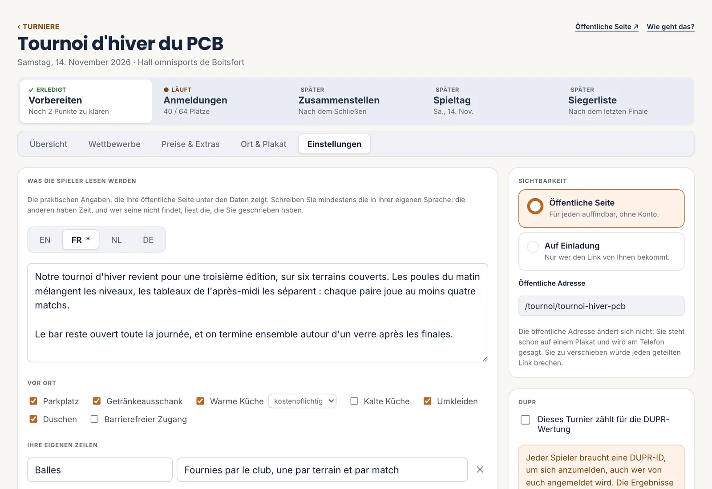Open the 'Wie geht das?' help link
712x489 pixels.
(670, 27)
